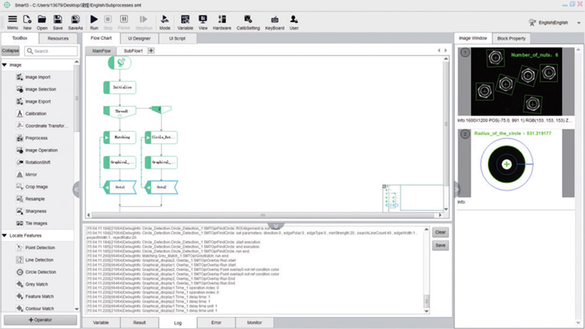Image resolution: width=585 pixels, height=329 pixels.
Task: Run the flow with Run button
Action: coord(94,22)
